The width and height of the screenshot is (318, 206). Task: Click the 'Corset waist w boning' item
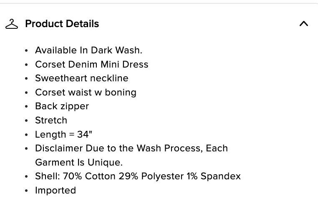86,93
